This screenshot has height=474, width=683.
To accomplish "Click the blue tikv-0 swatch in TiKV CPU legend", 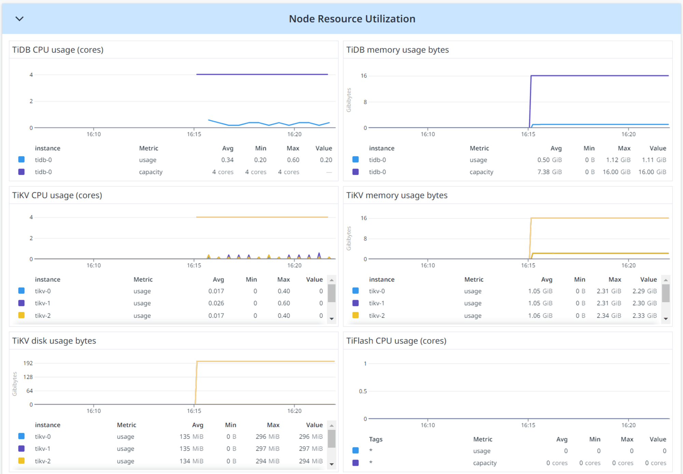I will point(21,291).
